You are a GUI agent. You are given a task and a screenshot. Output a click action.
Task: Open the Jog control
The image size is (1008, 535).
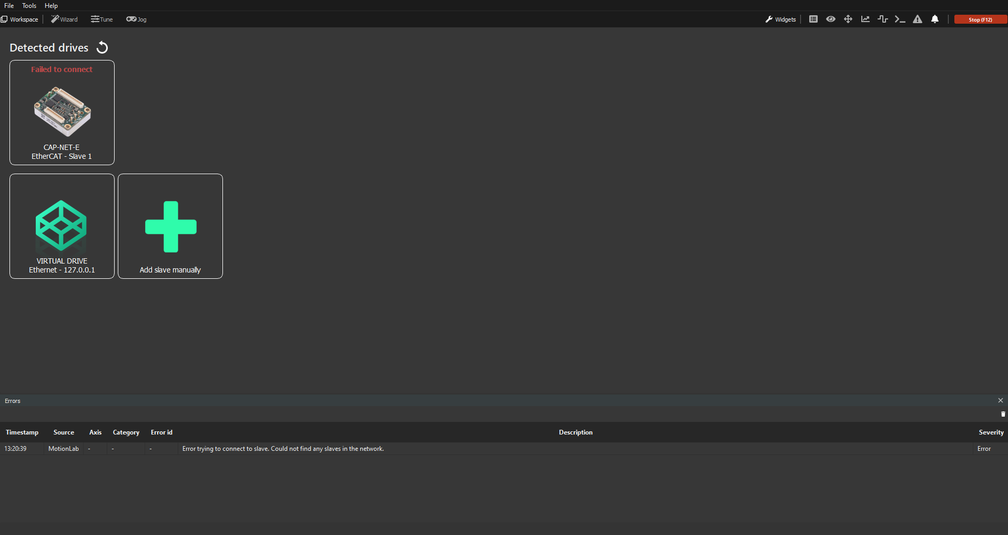click(x=136, y=19)
